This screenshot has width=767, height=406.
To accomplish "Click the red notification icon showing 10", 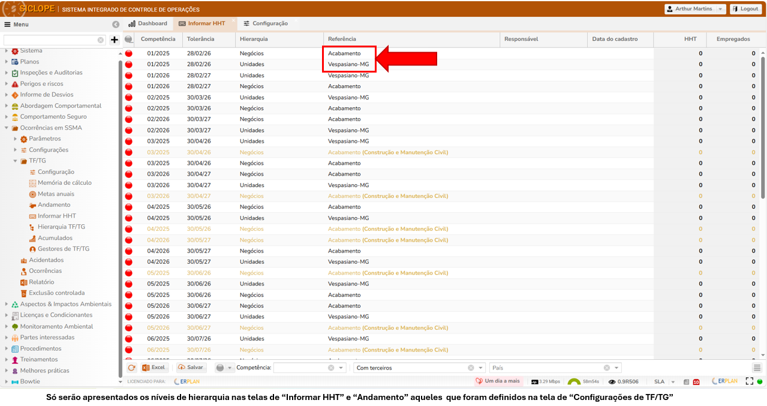I will coord(696,382).
